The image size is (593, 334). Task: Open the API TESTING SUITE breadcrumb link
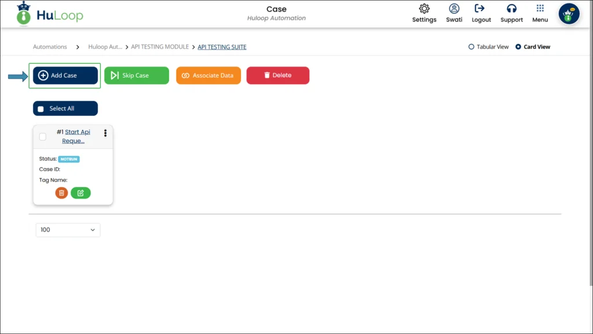coord(222,47)
